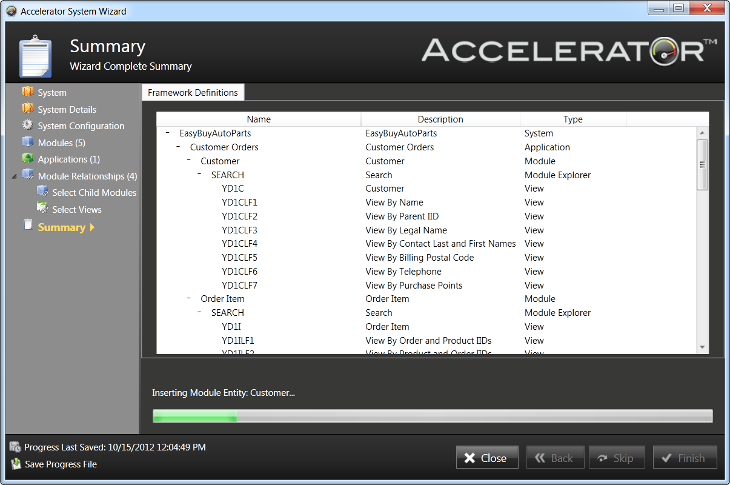Select the YD1CLF4 row
730x485 pixels.
pos(427,244)
